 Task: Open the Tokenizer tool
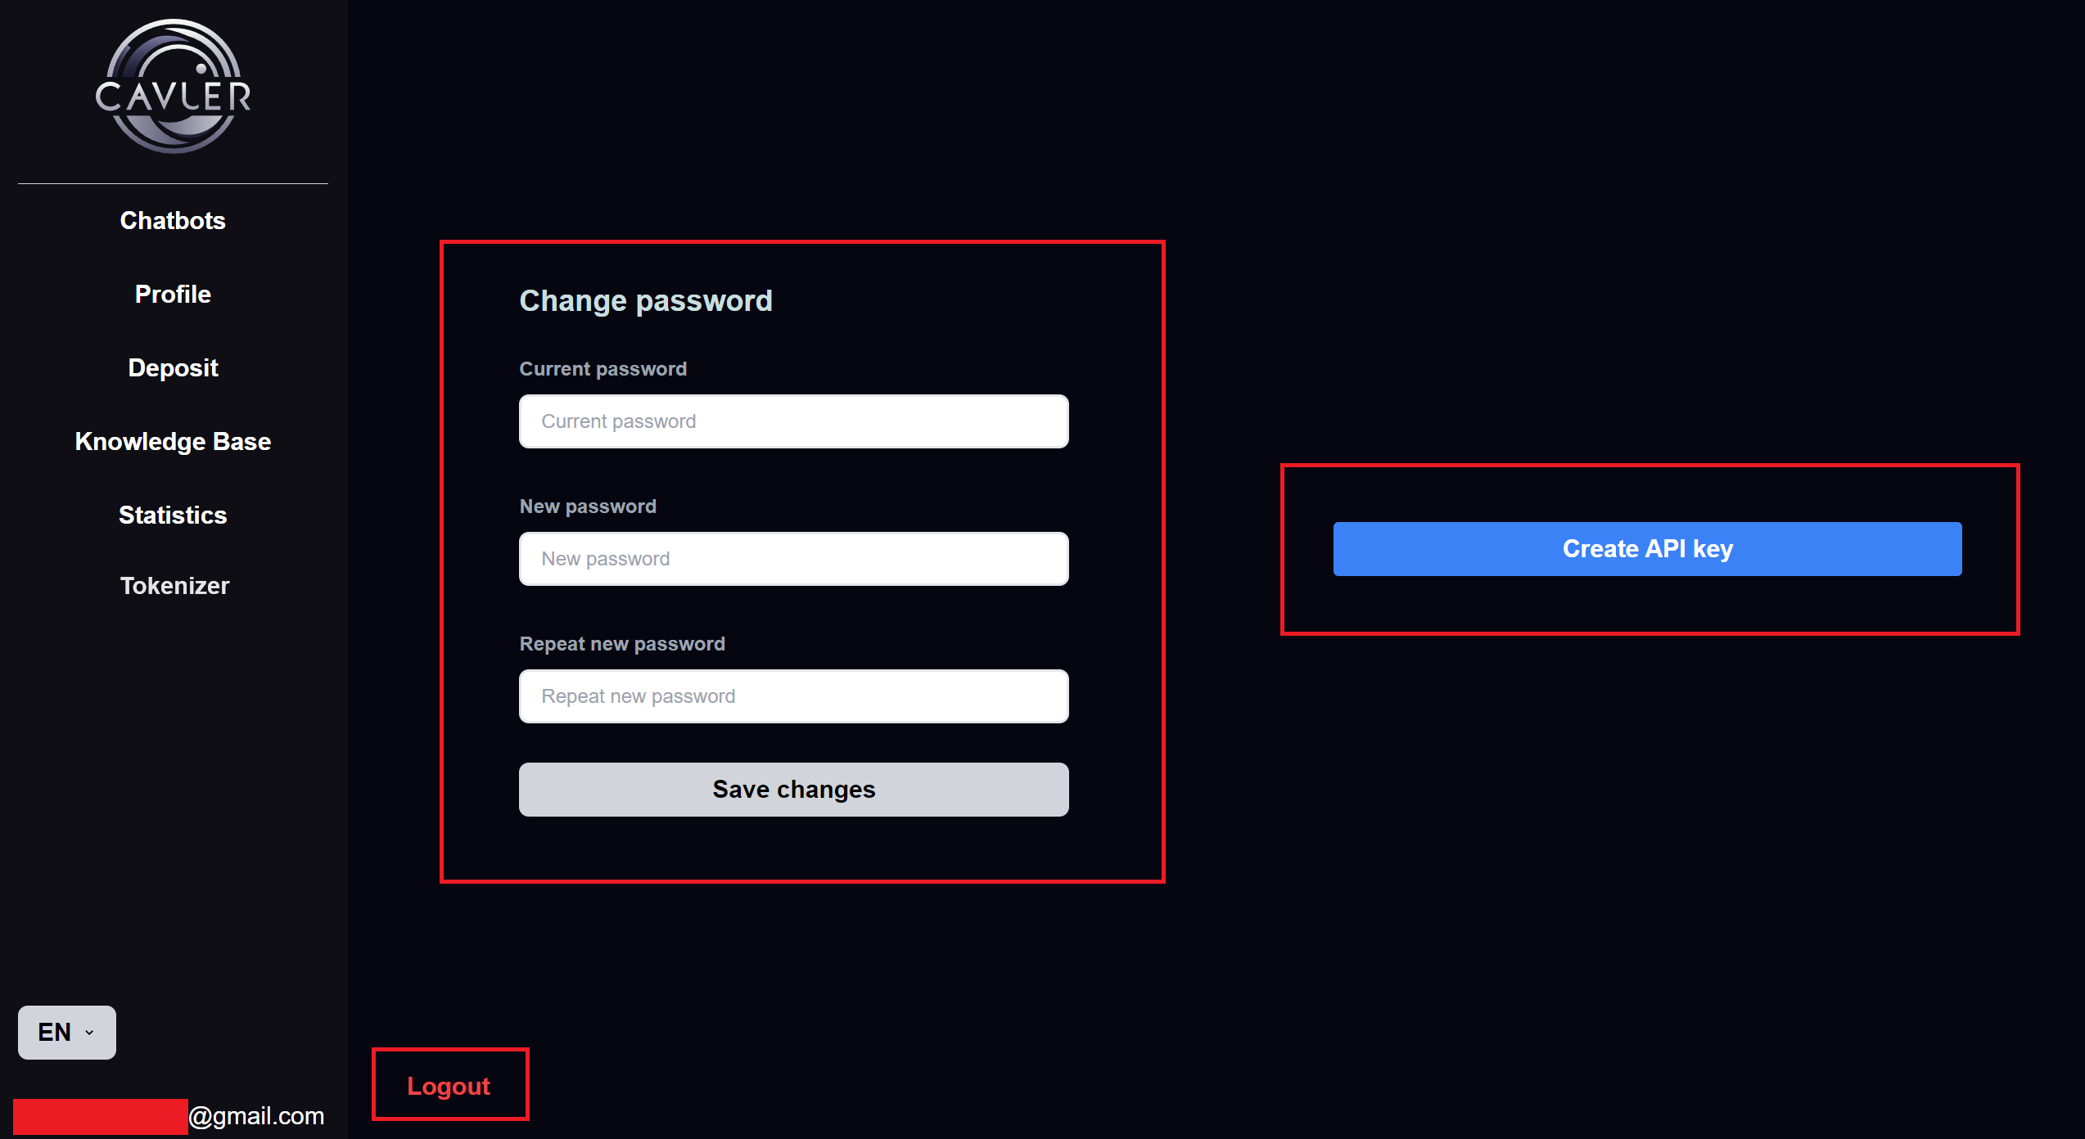[x=174, y=586]
